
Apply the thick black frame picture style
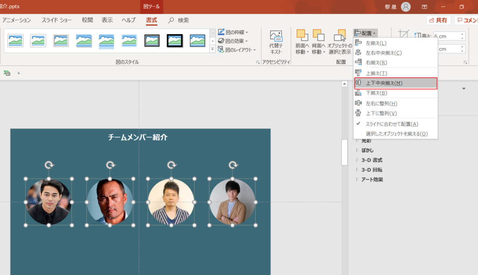tap(175, 41)
